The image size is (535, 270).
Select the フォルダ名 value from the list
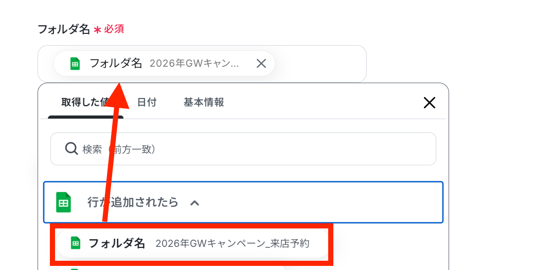tap(192, 243)
